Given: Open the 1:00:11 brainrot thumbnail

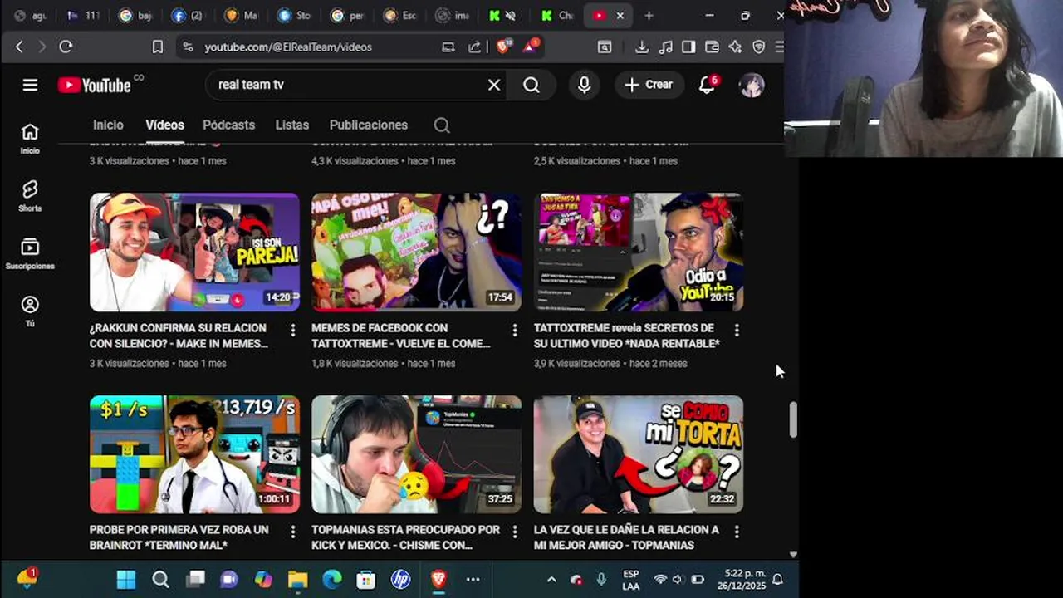Looking at the screenshot, I should 194,454.
